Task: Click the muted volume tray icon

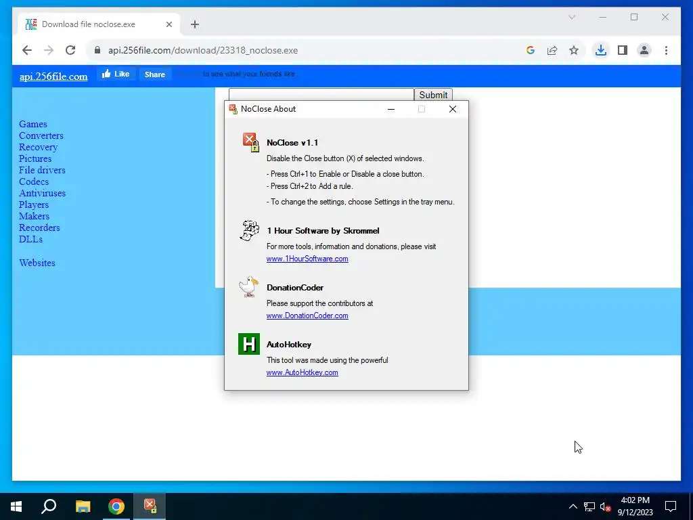Action: coord(606,506)
